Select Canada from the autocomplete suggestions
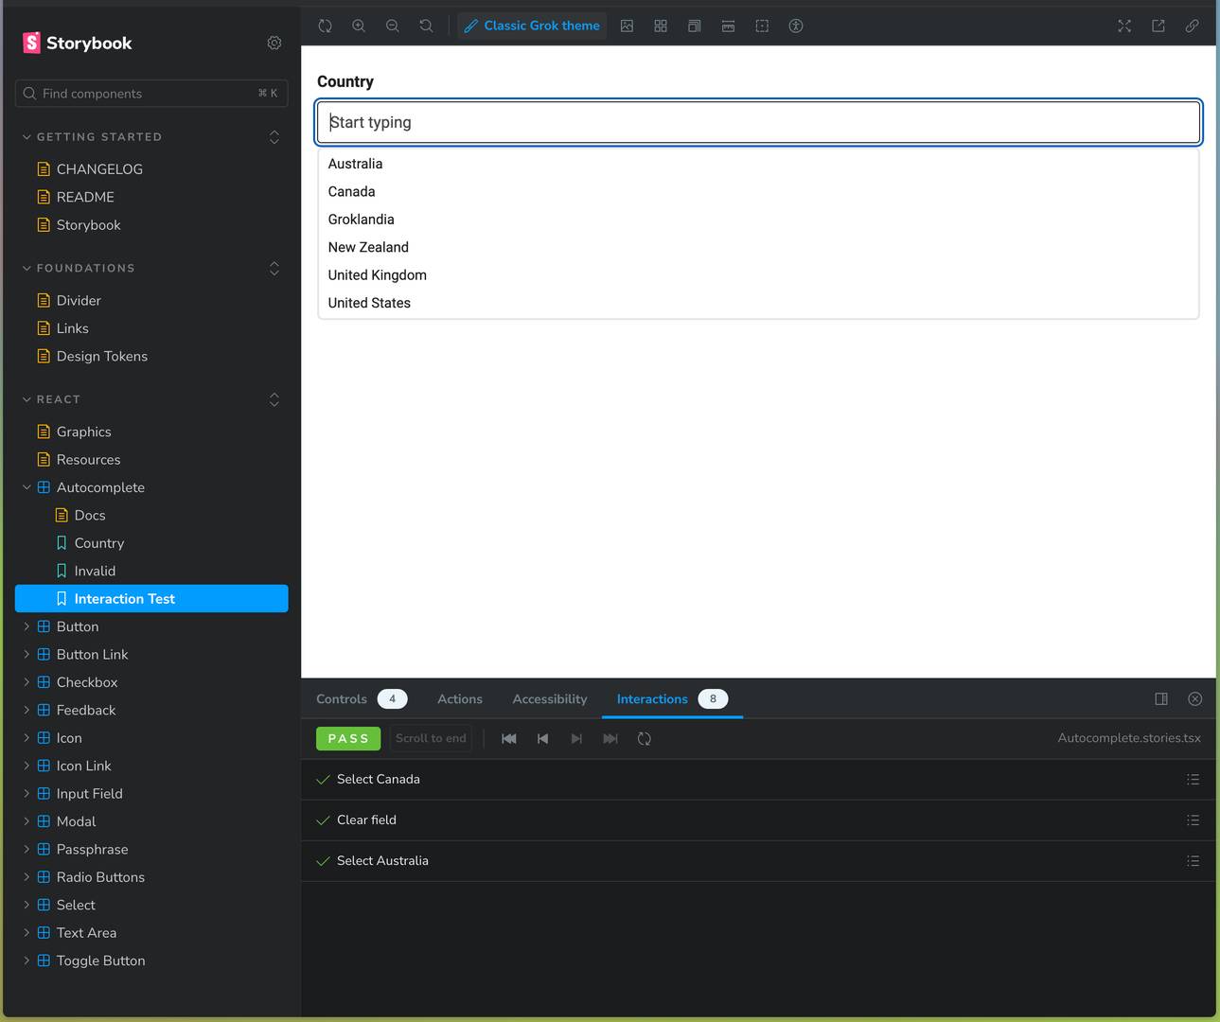The height and width of the screenshot is (1022, 1220). click(x=351, y=191)
